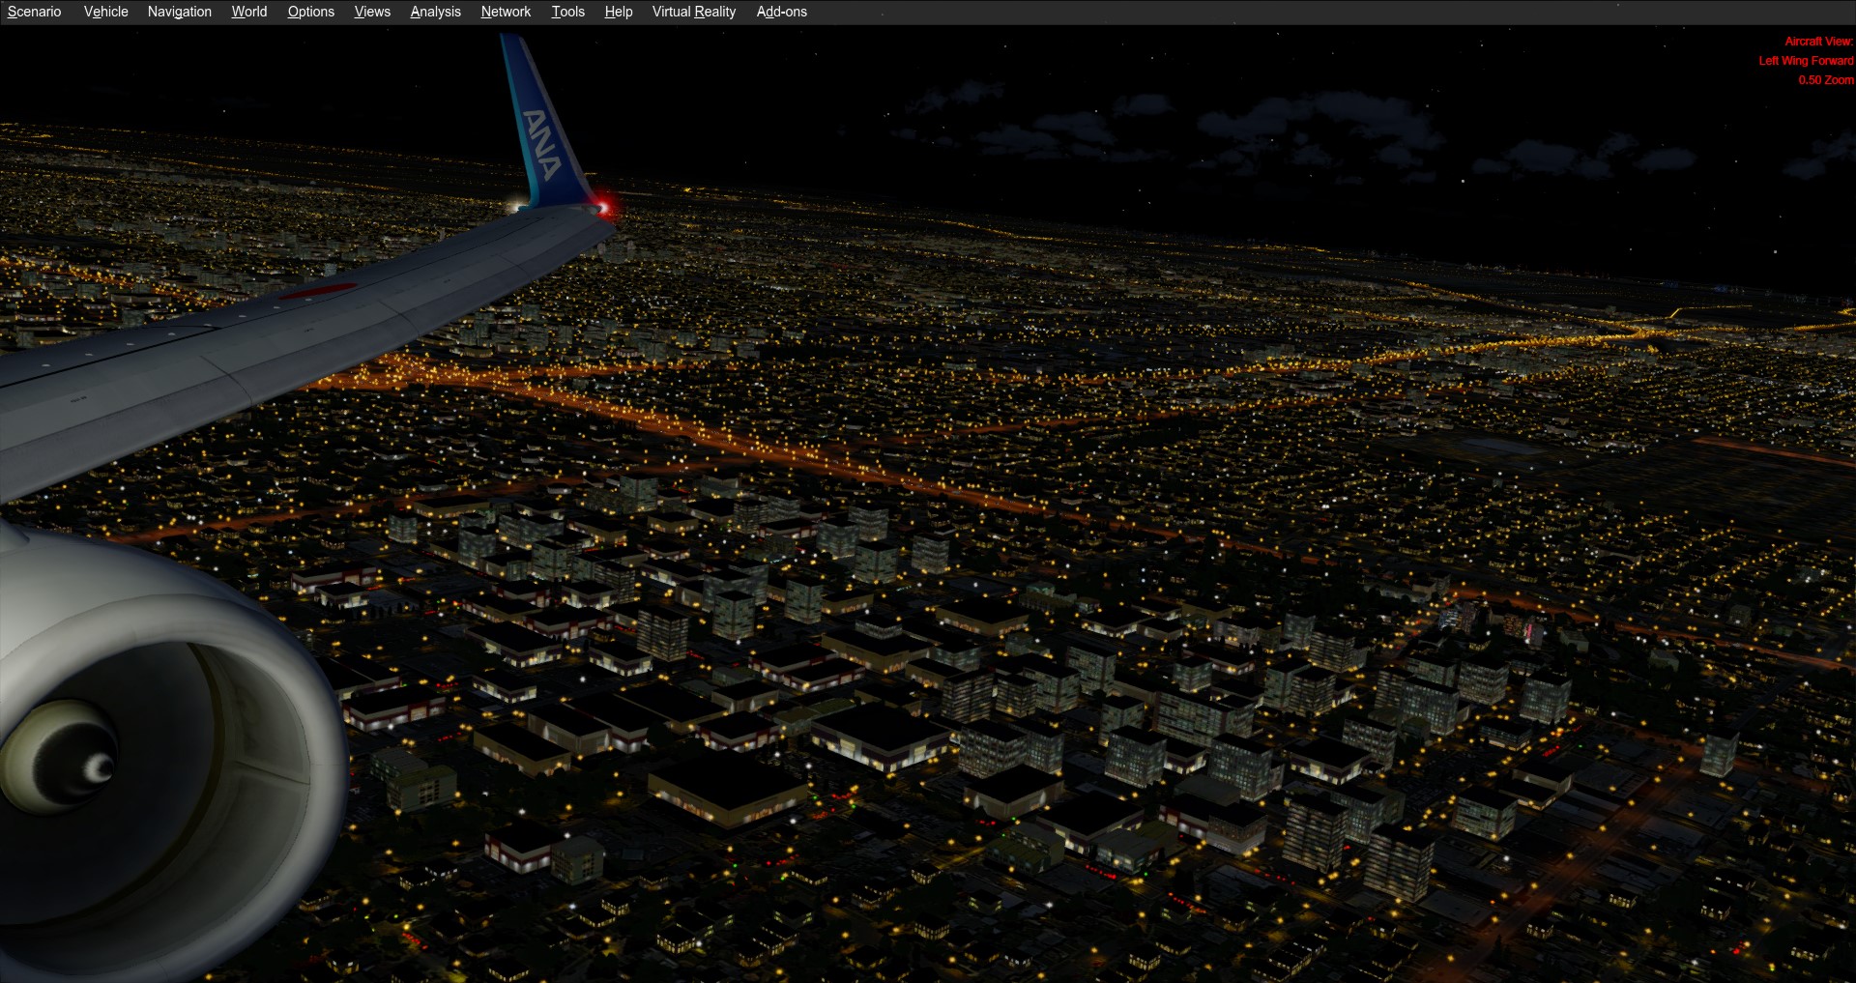Image resolution: width=1856 pixels, height=983 pixels.
Task: Open the Vehicle menu
Action: tap(105, 12)
